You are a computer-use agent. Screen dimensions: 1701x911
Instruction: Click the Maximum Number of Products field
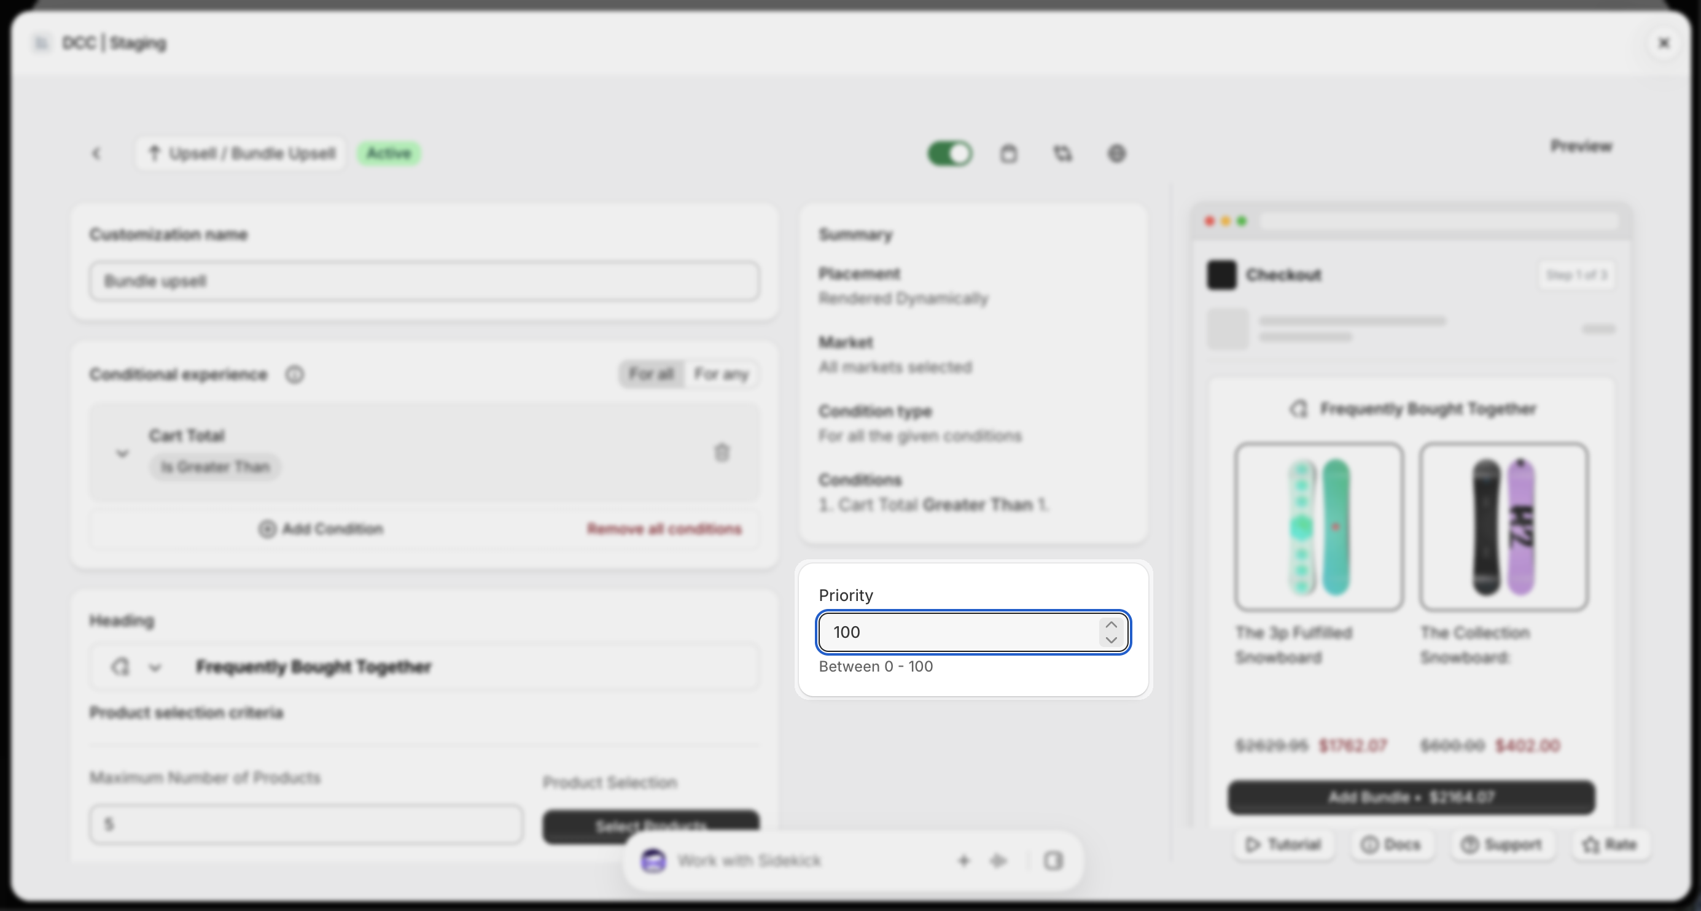306,824
